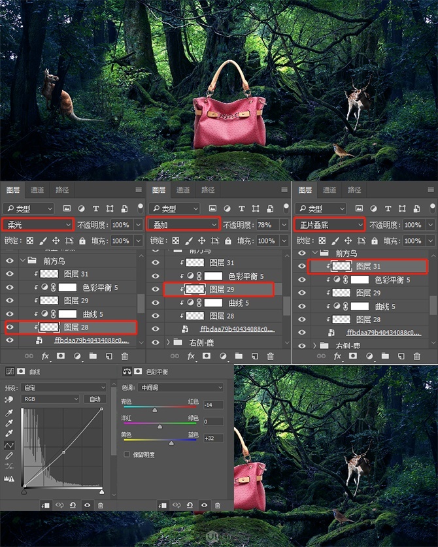This screenshot has width=438, height=547.
Task: Open the RGB channel dropdown
Action: pyautogui.click(x=50, y=399)
